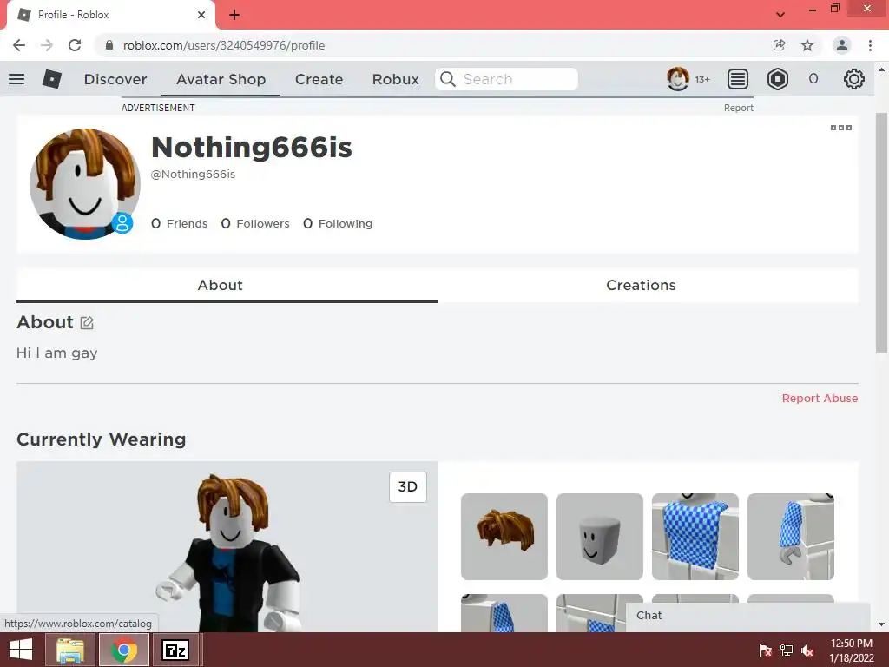This screenshot has width=889, height=667.
Task: Open the gray smiling head item thumbnail
Action: (599, 537)
